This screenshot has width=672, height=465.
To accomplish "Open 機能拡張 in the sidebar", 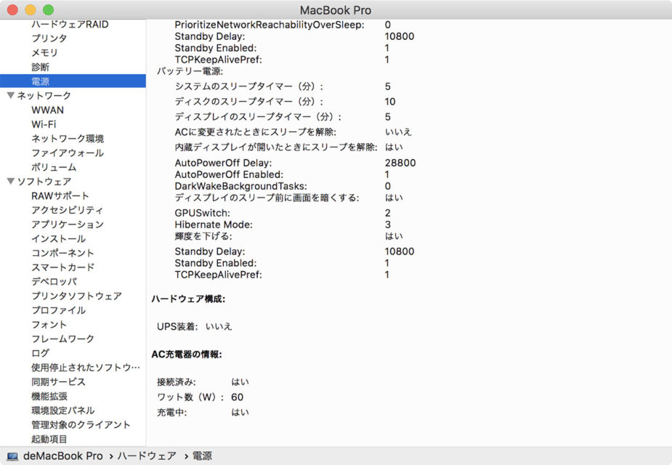I will (49, 396).
